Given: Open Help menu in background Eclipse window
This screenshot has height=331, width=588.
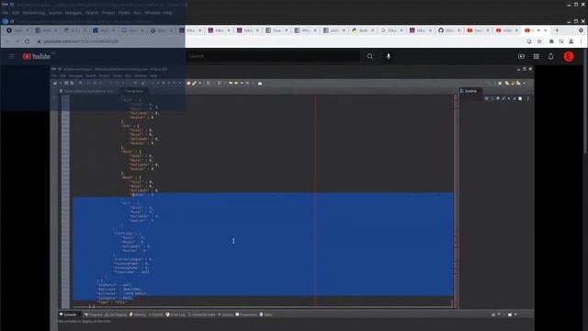Looking at the screenshot, I should tap(167, 13).
